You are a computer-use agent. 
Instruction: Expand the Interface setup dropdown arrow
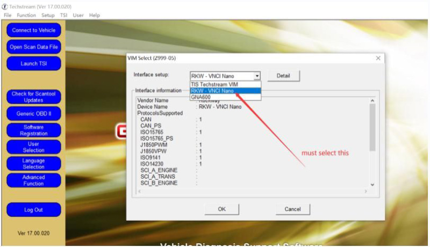click(257, 76)
